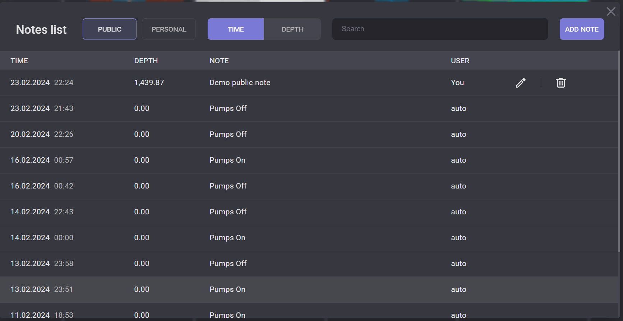The height and width of the screenshot is (321, 623).
Task: Click the NOTE column header
Action: point(219,61)
